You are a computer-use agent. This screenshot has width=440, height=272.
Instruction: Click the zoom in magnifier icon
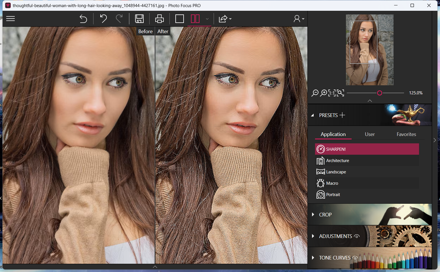coord(323,93)
